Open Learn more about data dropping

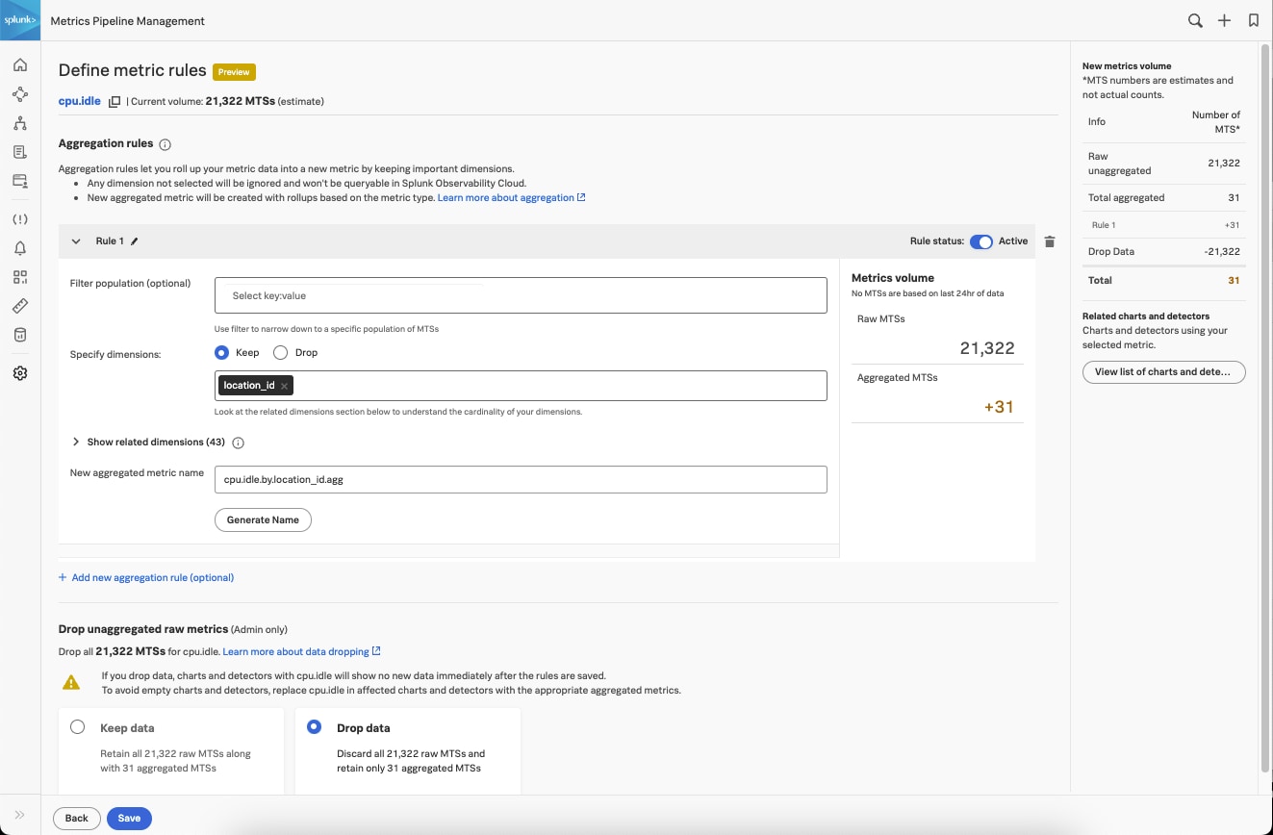click(301, 652)
